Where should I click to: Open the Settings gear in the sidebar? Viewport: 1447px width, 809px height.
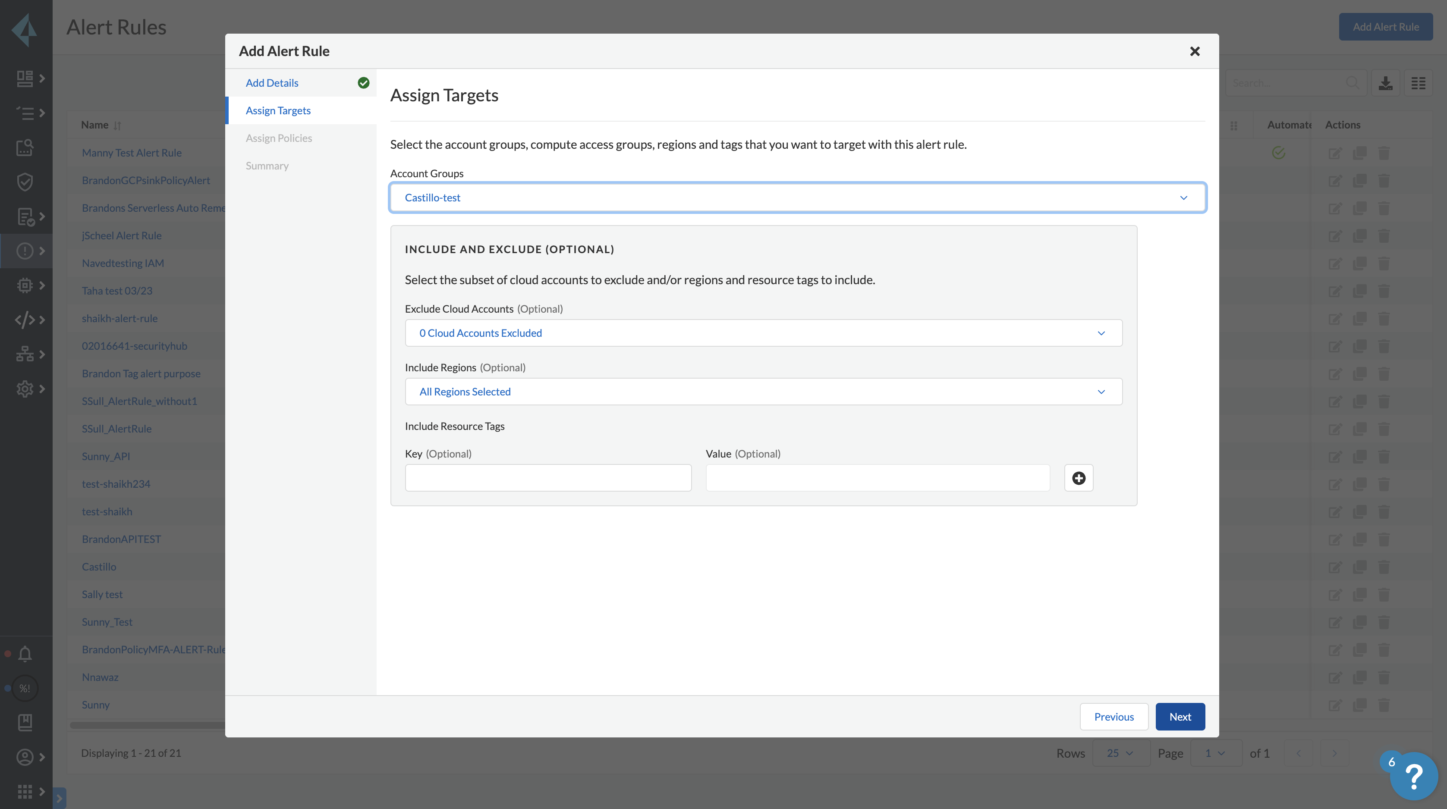click(x=25, y=389)
